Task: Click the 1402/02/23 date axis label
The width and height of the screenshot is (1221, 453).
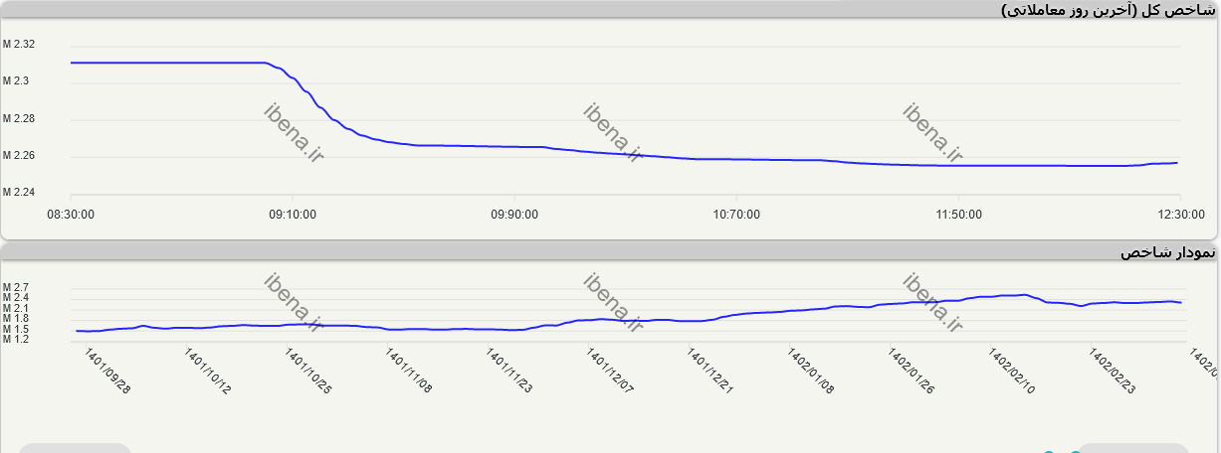Action: pyautogui.click(x=1112, y=371)
